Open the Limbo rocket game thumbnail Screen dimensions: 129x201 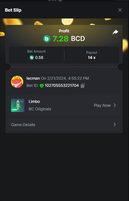click(x=18, y=105)
